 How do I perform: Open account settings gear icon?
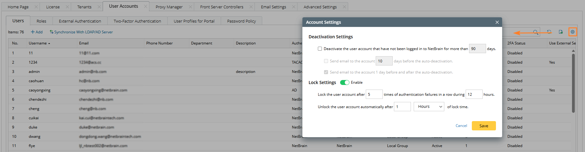(x=573, y=32)
